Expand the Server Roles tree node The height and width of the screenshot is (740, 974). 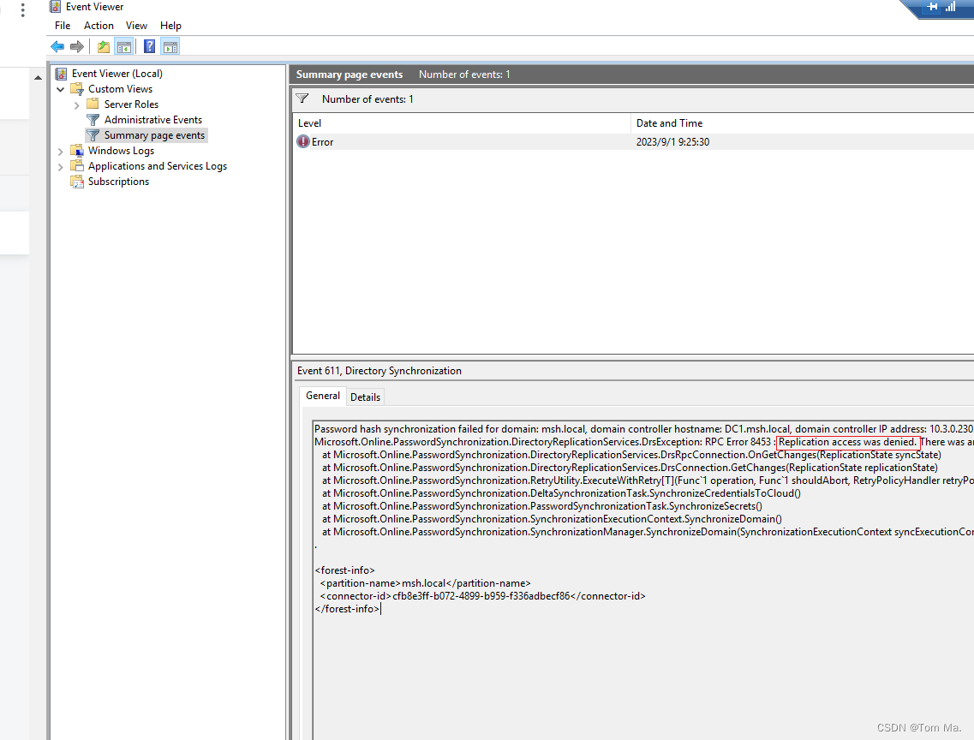click(x=77, y=104)
